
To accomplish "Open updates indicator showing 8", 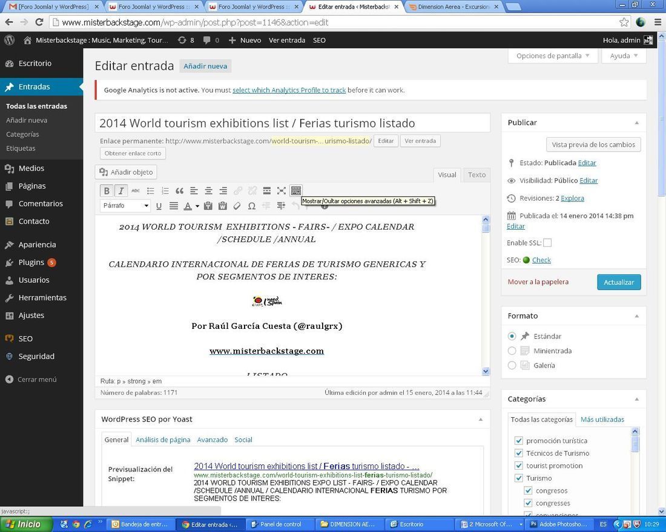I will click(x=186, y=41).
